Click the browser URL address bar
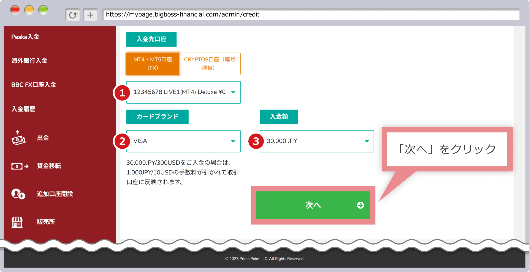 (311, 15)
